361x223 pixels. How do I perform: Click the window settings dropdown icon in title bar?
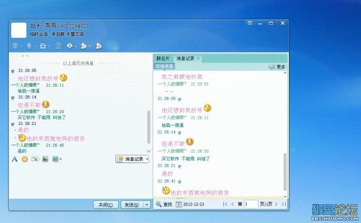[250, 23]
